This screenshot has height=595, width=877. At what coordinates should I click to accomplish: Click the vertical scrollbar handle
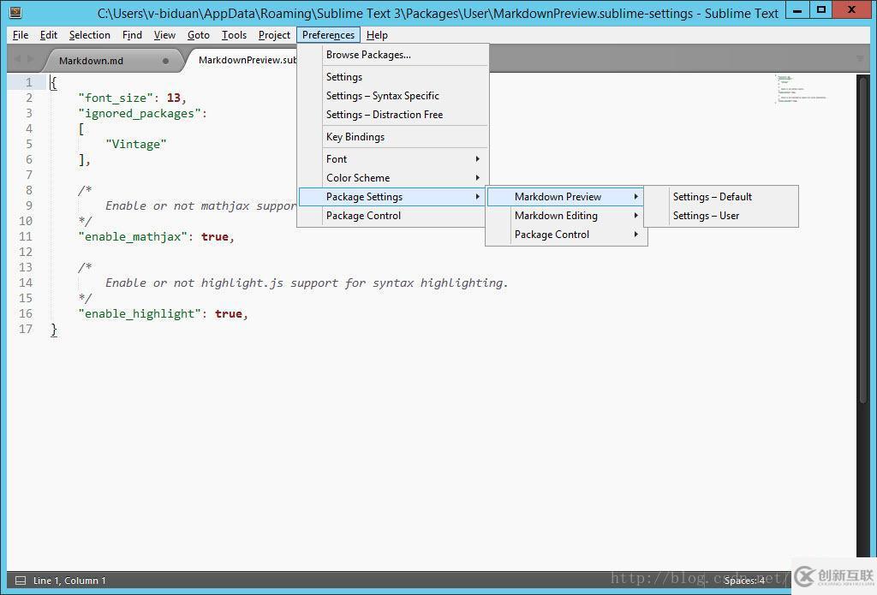863,239
